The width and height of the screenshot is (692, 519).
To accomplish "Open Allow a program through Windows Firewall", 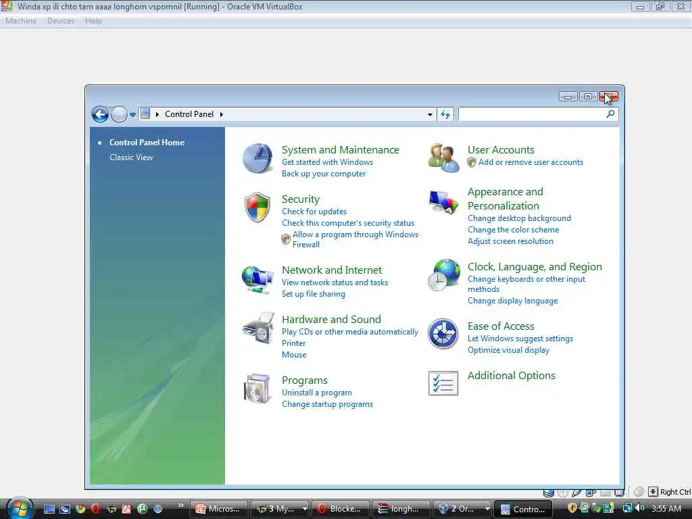I will click(x=355, y=240).
